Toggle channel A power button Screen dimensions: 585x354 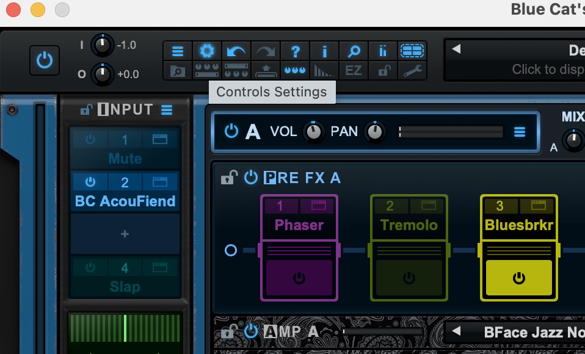pos(231,131)
